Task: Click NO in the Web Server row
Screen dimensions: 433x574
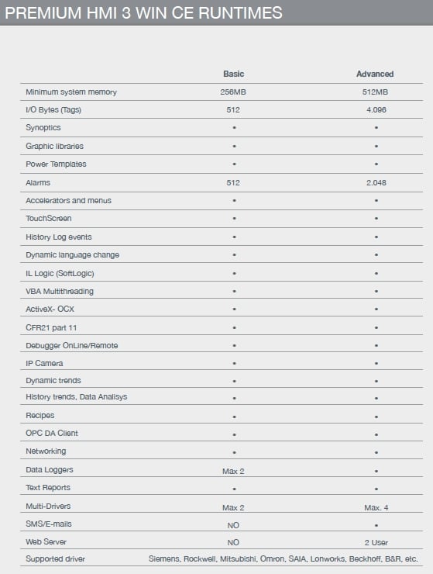Action: (233, 543)
